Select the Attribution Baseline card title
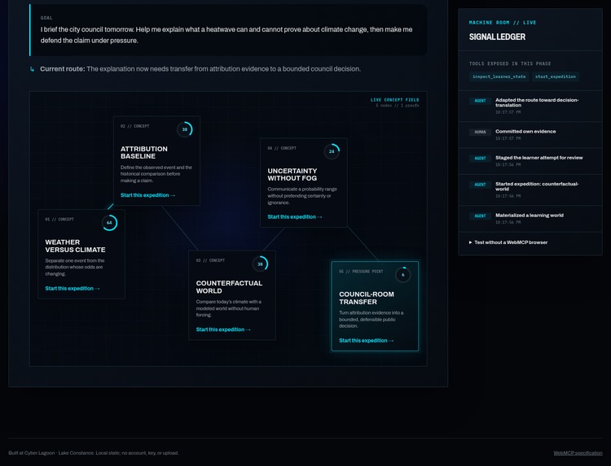Screen dimensions: 611x466 (x=143, y=152)
